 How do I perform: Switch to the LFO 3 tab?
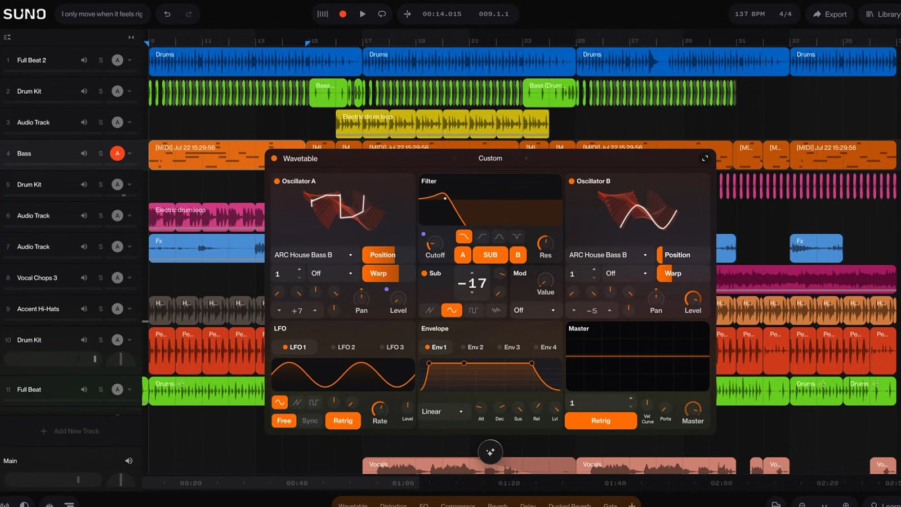tap(391, 347)
